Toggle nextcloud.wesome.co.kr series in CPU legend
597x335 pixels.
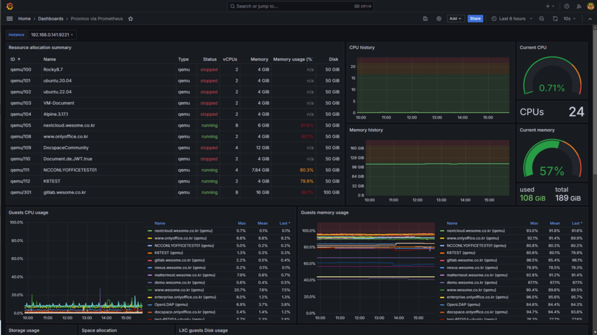pyautogui.click(x=184, y=230)
